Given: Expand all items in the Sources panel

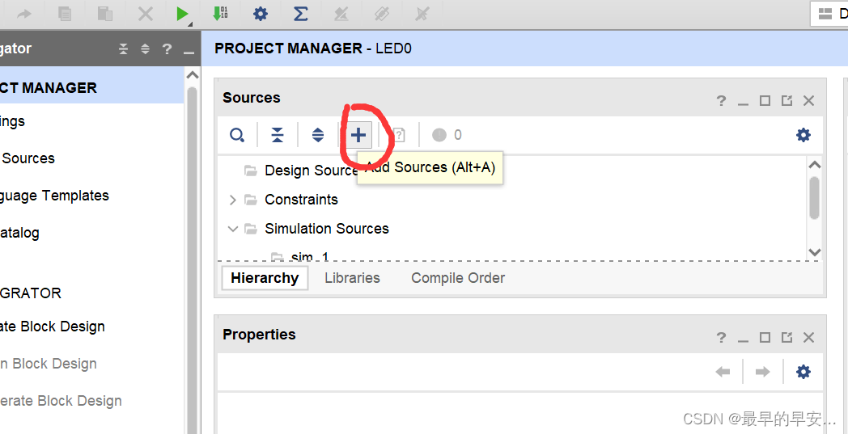Looking at the screenshot, I should pyautogui.click(x=318, y=136).
